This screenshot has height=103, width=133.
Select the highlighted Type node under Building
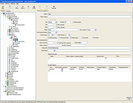click(16, 40)
